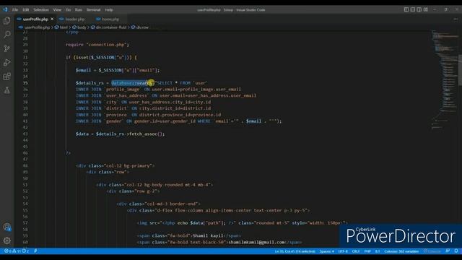Open the Selection menu
This screenshot has height=260, width=462.
[41, 9]
